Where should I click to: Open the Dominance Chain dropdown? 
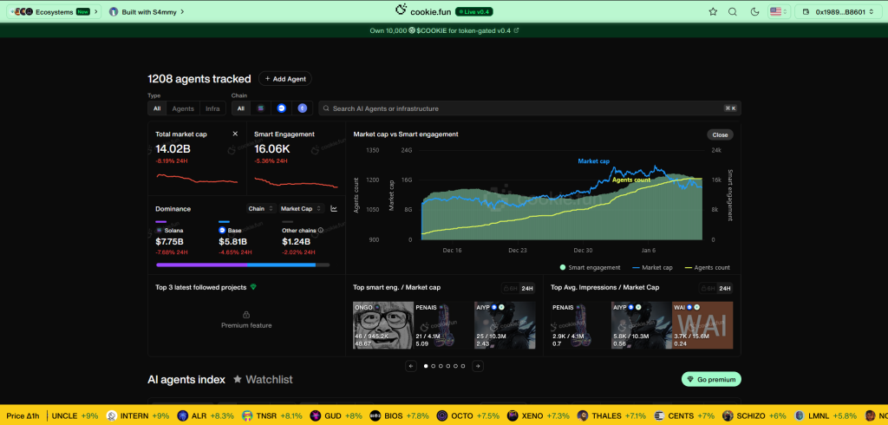(x=261, y=208)
